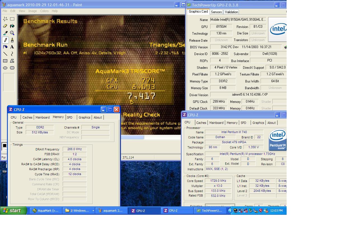This screenshot has width=351, height=229.
Task: Click the Paint title bar icon
Action: click(x=4, y=5)
